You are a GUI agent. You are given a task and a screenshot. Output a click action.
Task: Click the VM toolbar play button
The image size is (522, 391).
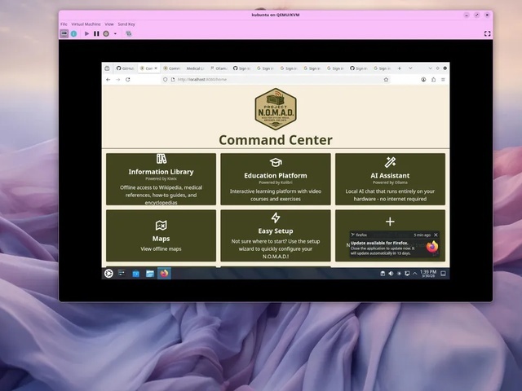pyautogui.click(x=86, y=33)
